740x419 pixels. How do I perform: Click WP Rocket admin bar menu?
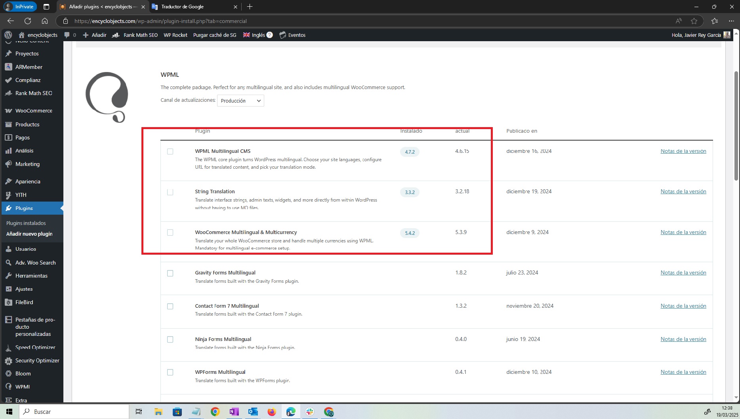175,35
